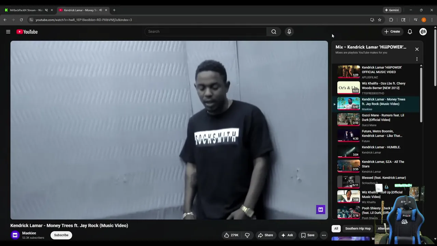Save video to a playlist

(307, 235)
